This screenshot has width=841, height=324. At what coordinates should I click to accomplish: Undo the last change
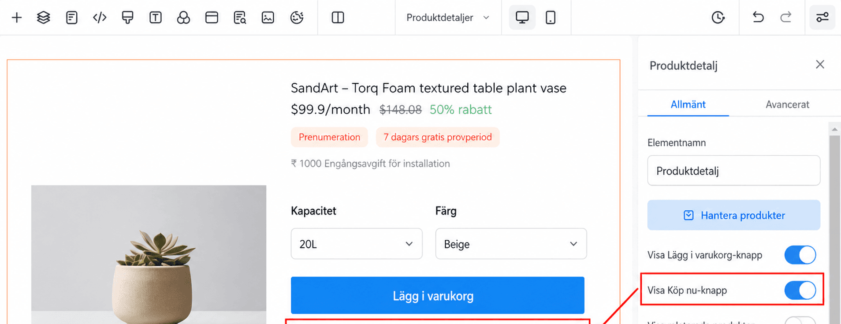point(758,18)
